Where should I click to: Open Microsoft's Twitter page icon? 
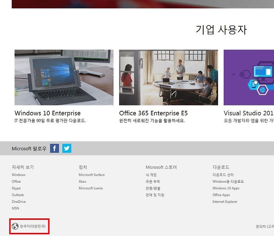67,148
